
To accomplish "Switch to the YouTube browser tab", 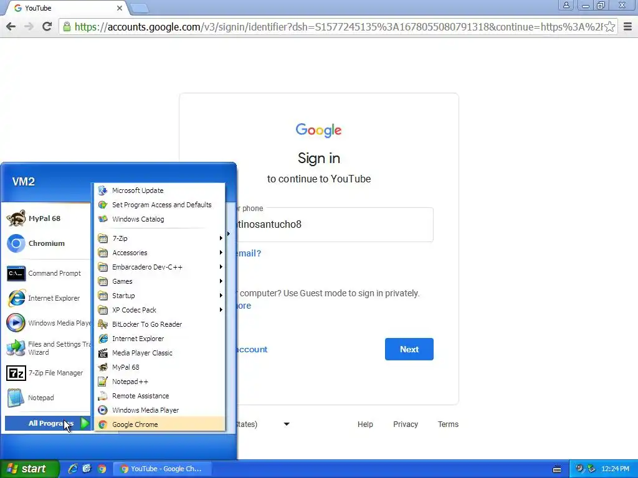I will pos(65,8).
